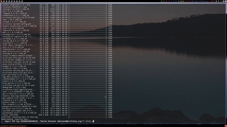Click the downgrade-11.0.0-1-any row
The image size is (227, 127).
coord(57,87)
